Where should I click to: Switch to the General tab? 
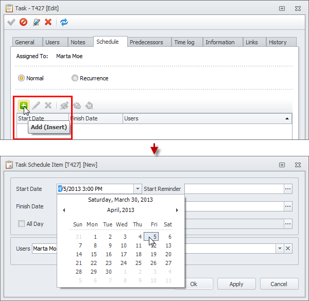click(x=27, y=42)
